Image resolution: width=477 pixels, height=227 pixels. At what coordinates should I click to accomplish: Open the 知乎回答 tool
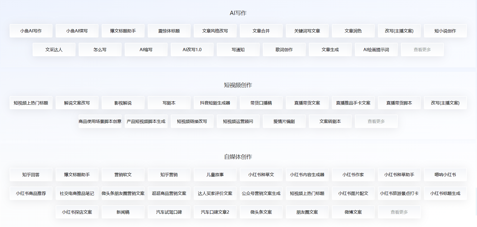click(31, 175)
